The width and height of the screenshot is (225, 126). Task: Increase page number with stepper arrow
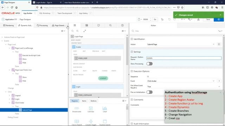150,19
